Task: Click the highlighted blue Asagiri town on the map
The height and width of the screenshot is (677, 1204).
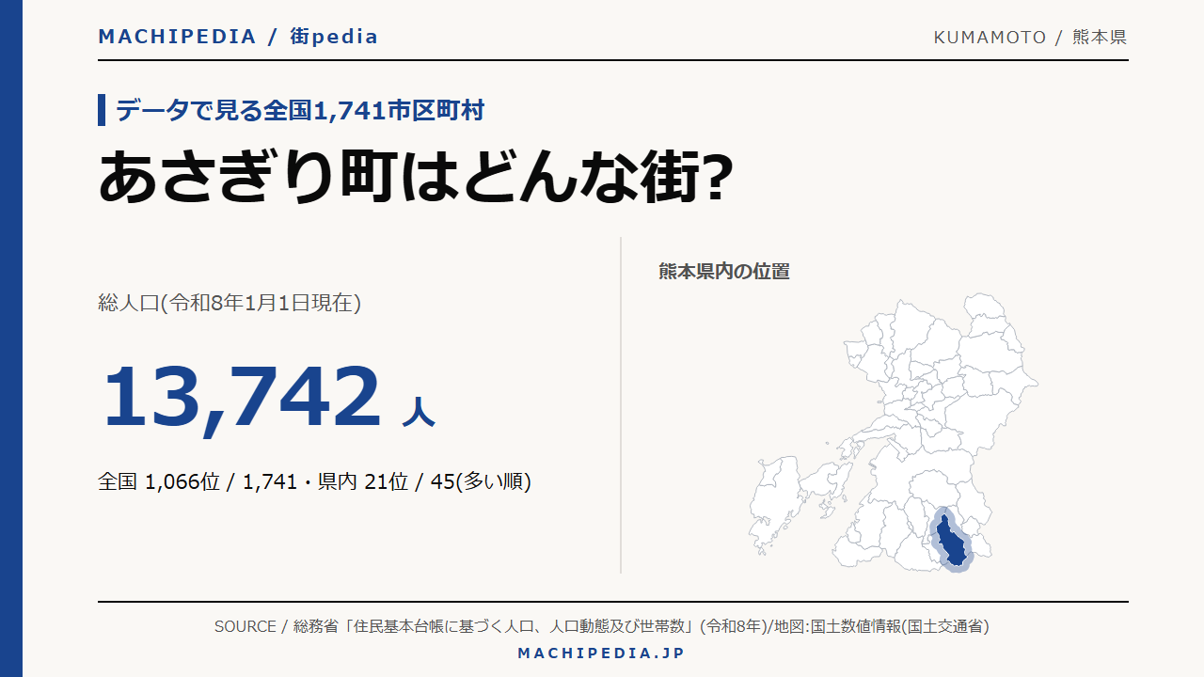Action: [x=950, y=539]
